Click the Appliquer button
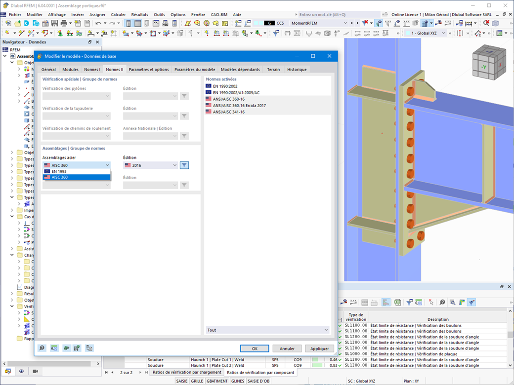514x385 pixels. pos(320,348)
